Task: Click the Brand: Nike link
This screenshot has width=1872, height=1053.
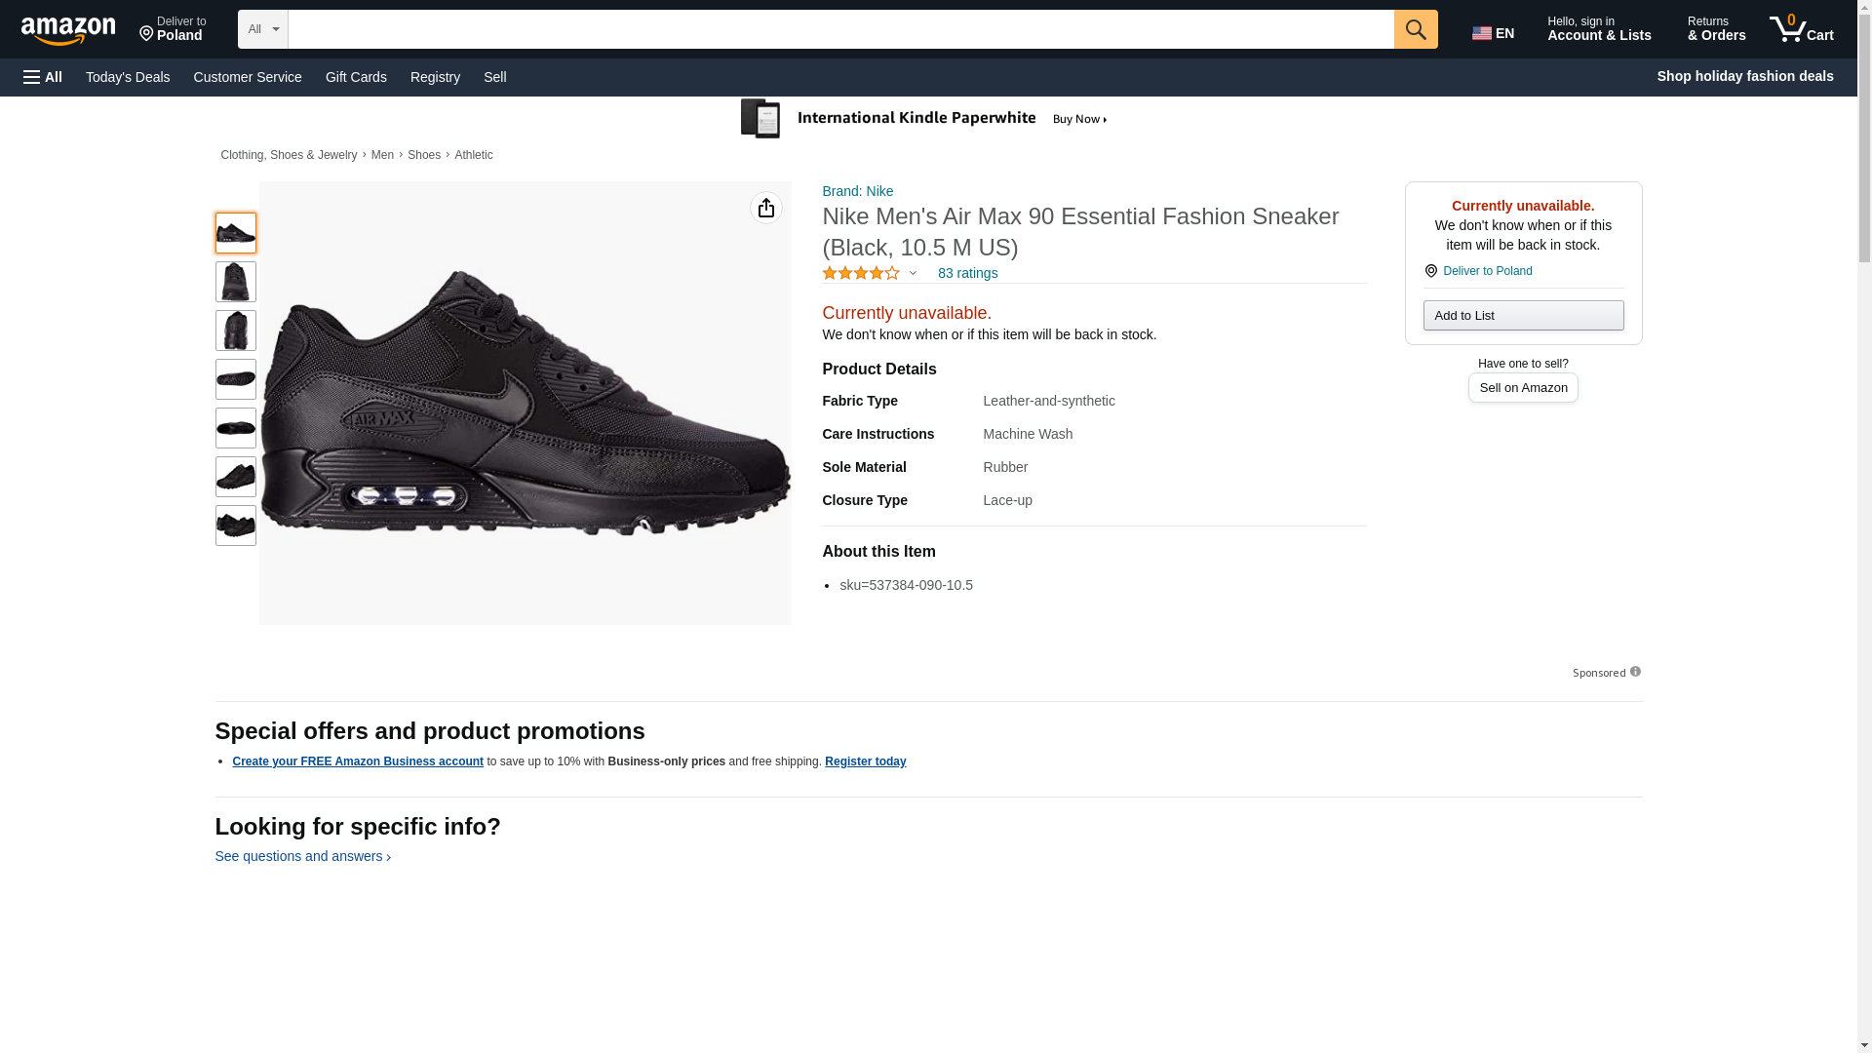Action: pos(857,191)
